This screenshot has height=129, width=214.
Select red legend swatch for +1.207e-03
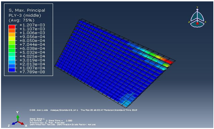(x=12, y=27)
